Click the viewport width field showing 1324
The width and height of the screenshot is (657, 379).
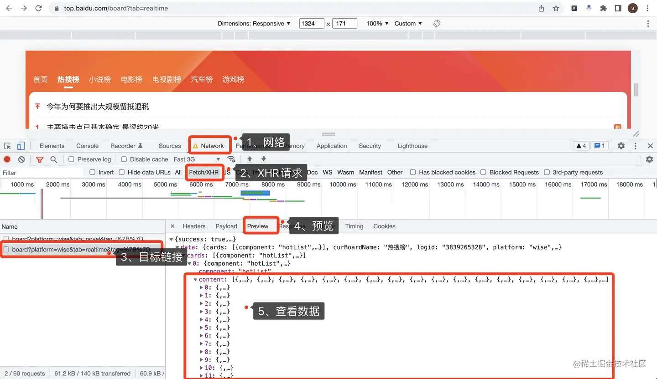[x=311, y=23]
